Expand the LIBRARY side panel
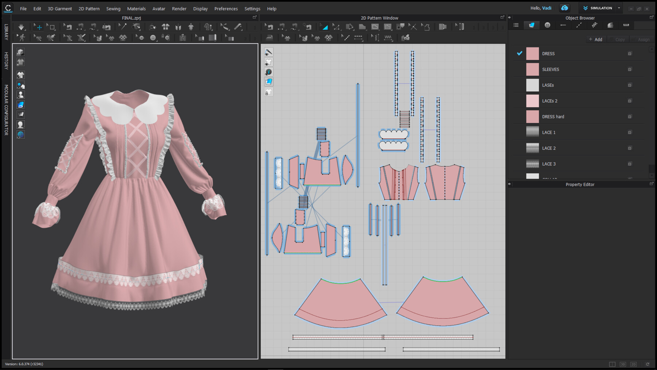This screenshot has width=657, height=370. 6,32
